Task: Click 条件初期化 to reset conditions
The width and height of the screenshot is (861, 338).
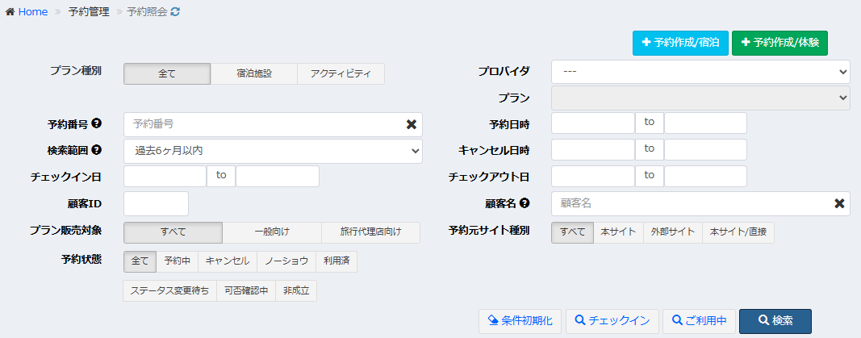Action: [520, 321]
